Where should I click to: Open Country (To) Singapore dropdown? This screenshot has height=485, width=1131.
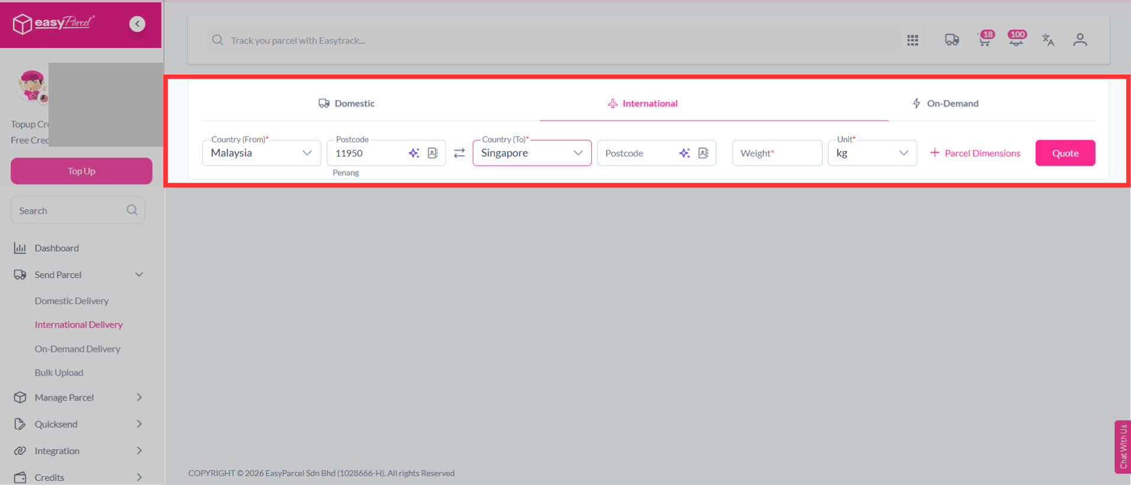532,153
